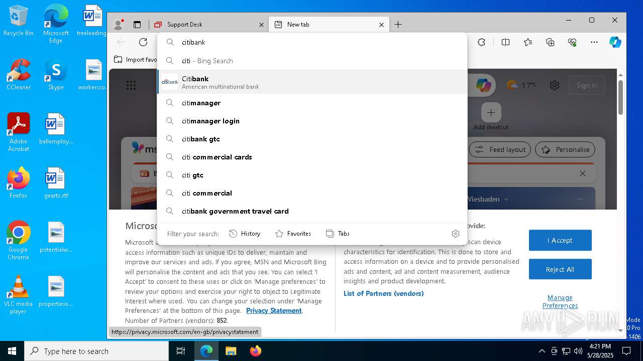
Task: Select Adobe Acrobat desktop icon
Action: click(x=18, y=132)
